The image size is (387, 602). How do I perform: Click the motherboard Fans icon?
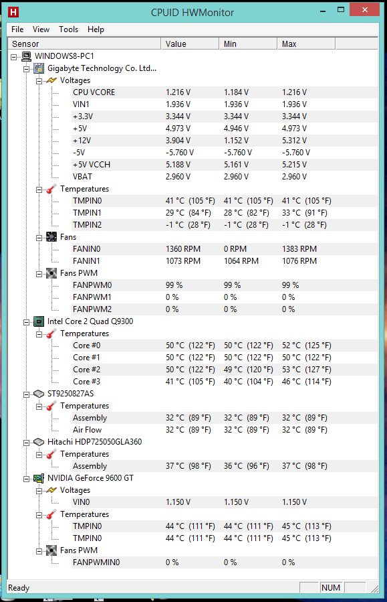tap(51, 237)
